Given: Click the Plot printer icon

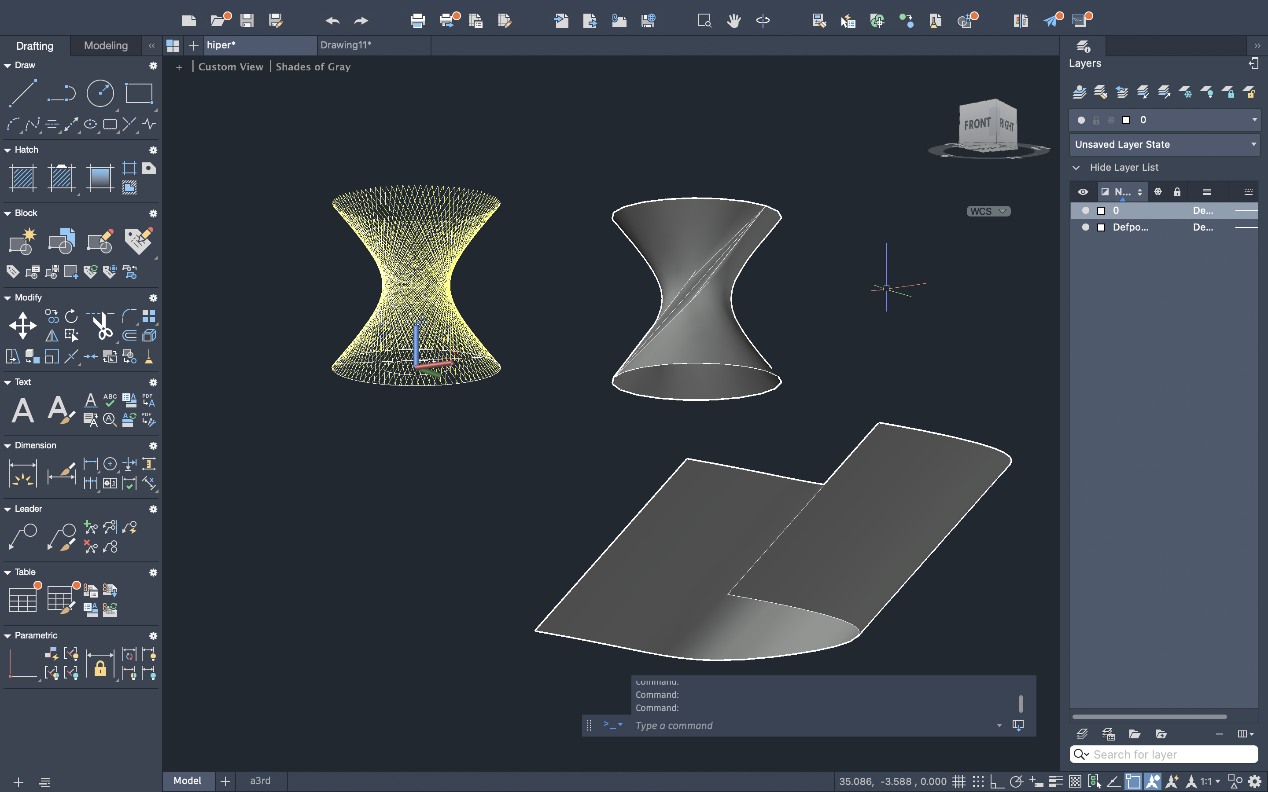Looking at the screenshot, I should pyautogui.click(x=417, y=21).
